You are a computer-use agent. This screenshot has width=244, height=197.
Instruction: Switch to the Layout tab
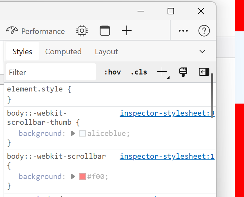106,52
